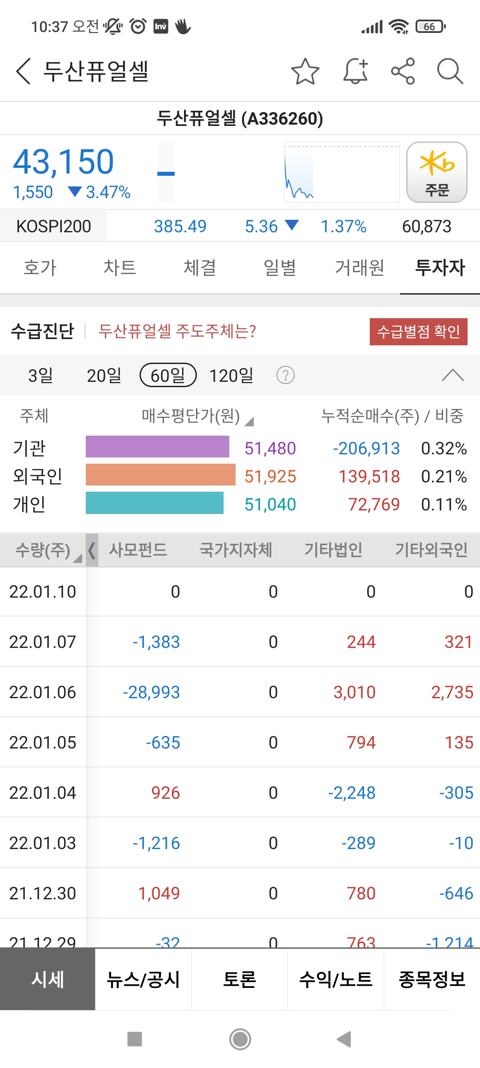Tap the KOSPI200 index label

point(53,226)
